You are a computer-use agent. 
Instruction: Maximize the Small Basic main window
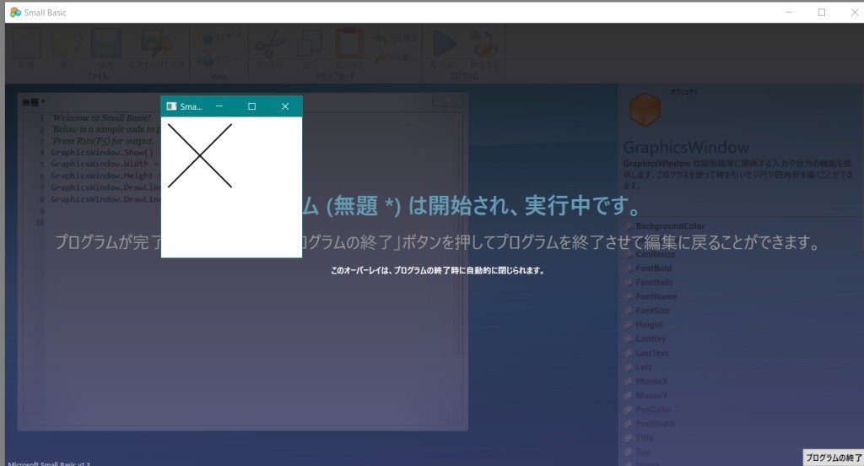[822, 12]
